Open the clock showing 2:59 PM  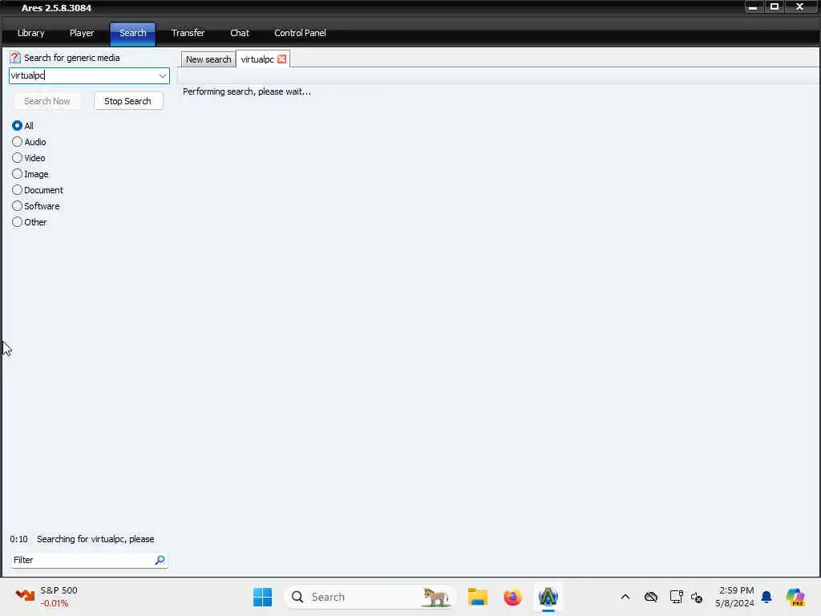(x=734, y=597)
